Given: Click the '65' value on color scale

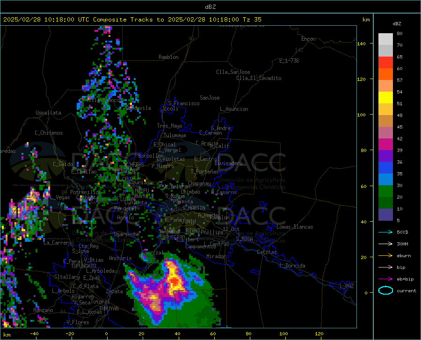Looking at the screenshot, I should pos(399,57).
